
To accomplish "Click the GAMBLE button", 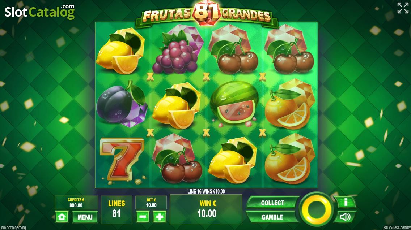I will [x=272, y=217].
